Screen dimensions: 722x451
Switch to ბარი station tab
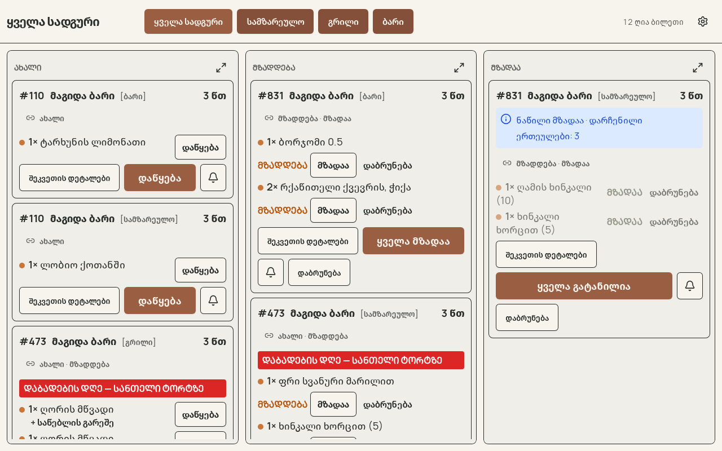coord(393,21)
